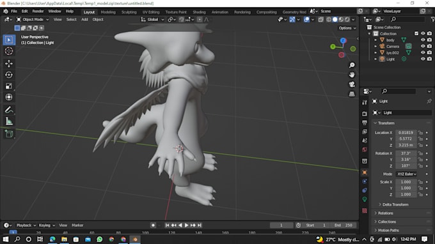Hide the Light object in viewport

point(423,59)
